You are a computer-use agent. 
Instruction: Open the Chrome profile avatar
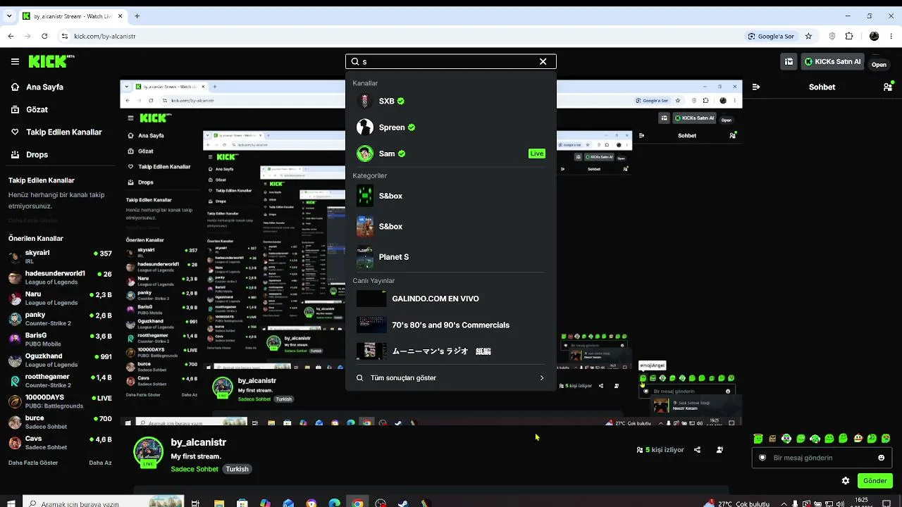(874, 36)
